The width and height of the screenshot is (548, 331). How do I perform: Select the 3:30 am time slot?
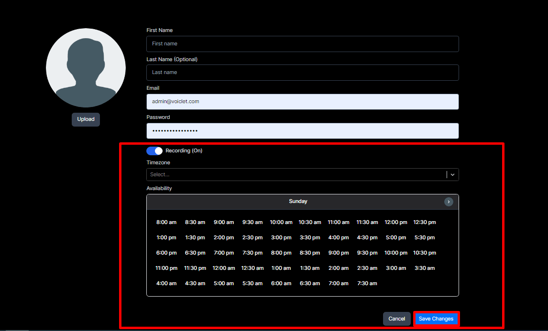click(x=425, y=268)
